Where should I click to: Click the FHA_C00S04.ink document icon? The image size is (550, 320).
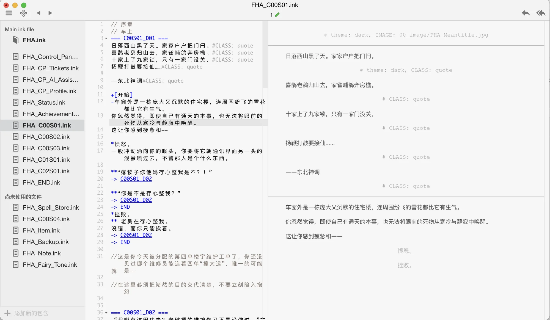pos(16,219)
